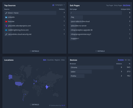Switch to Cities tab
Screen dimensions: 133x108
(x=63, y=60)
